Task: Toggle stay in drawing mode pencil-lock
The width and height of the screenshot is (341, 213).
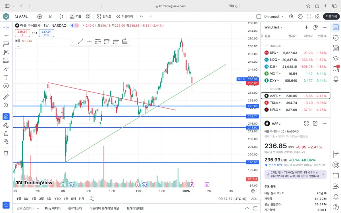Action: (6, 125)
